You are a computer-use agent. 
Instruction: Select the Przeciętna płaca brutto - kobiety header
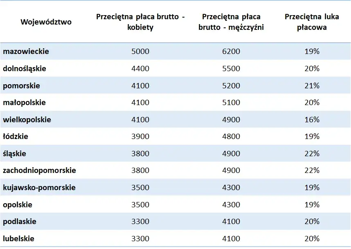[140, 22]
